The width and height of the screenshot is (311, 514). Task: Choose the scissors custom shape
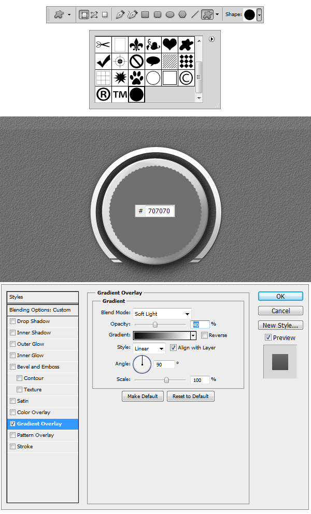pyautogui.click(x=104, y=44)
